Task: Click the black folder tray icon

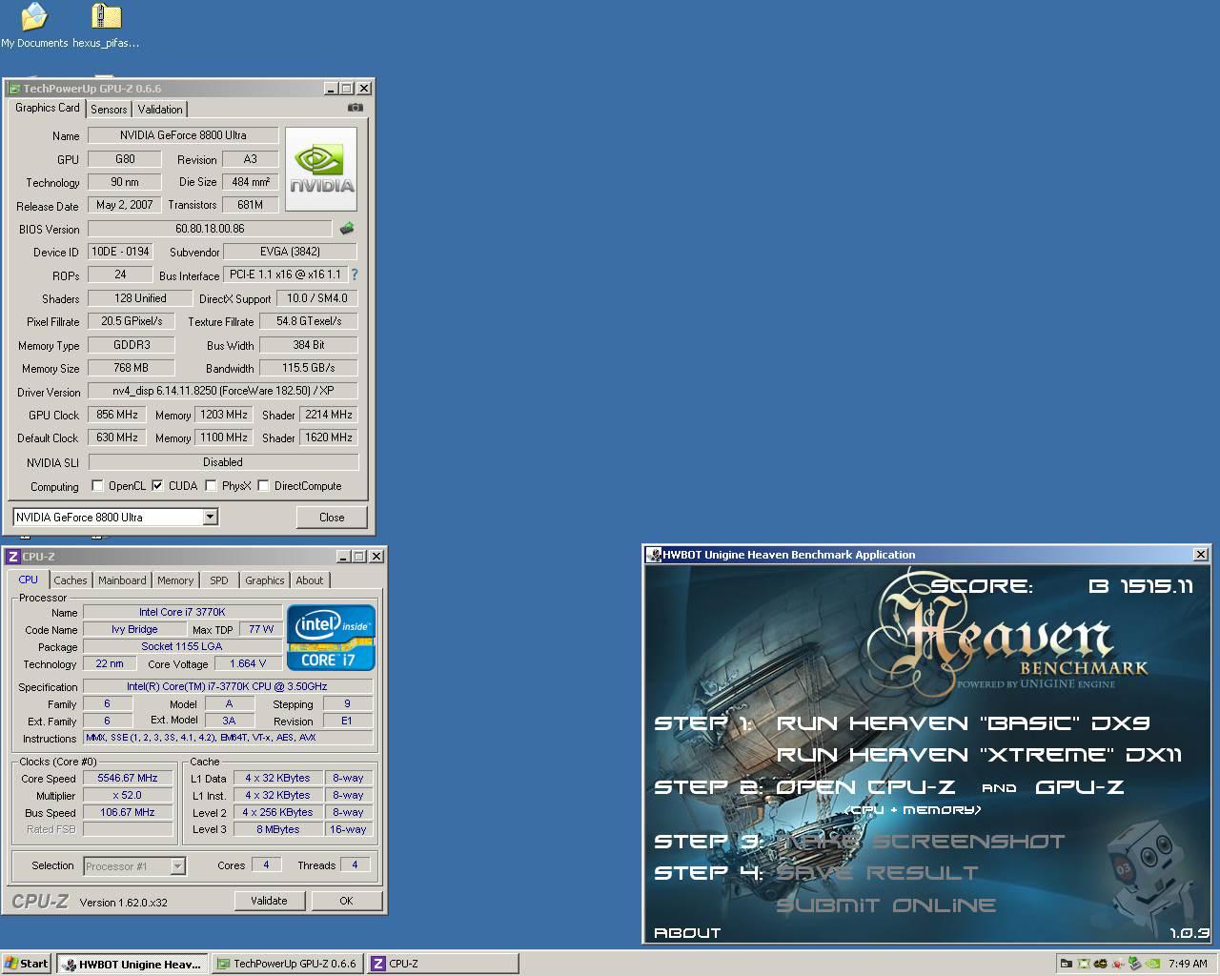Action: click(1066, 964)
